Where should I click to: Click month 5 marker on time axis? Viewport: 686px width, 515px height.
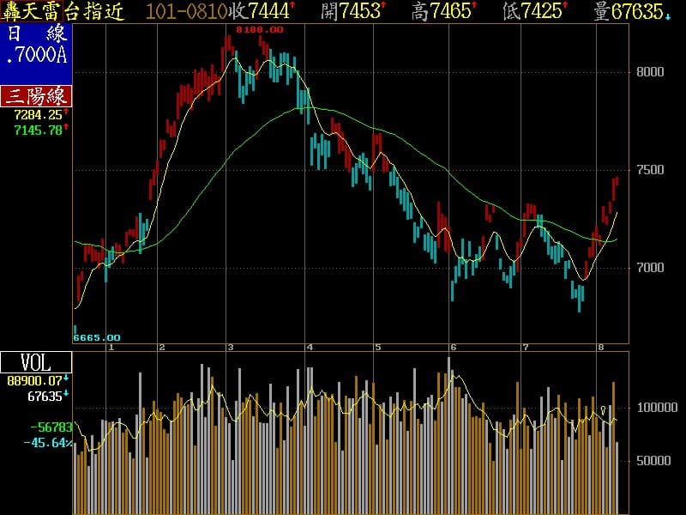(x=377, y=347)
